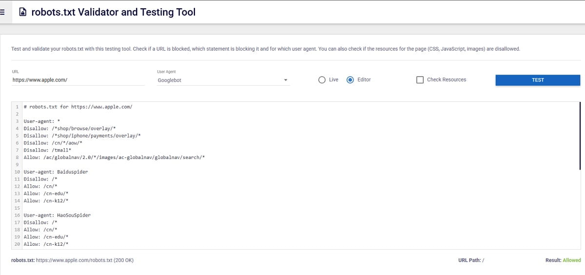Click line 'Disallow: /tmall*'
Screen dimensions: 585x275
pos(47,150)
